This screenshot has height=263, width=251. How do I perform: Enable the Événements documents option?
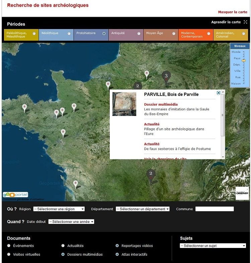tap(9, 246)
